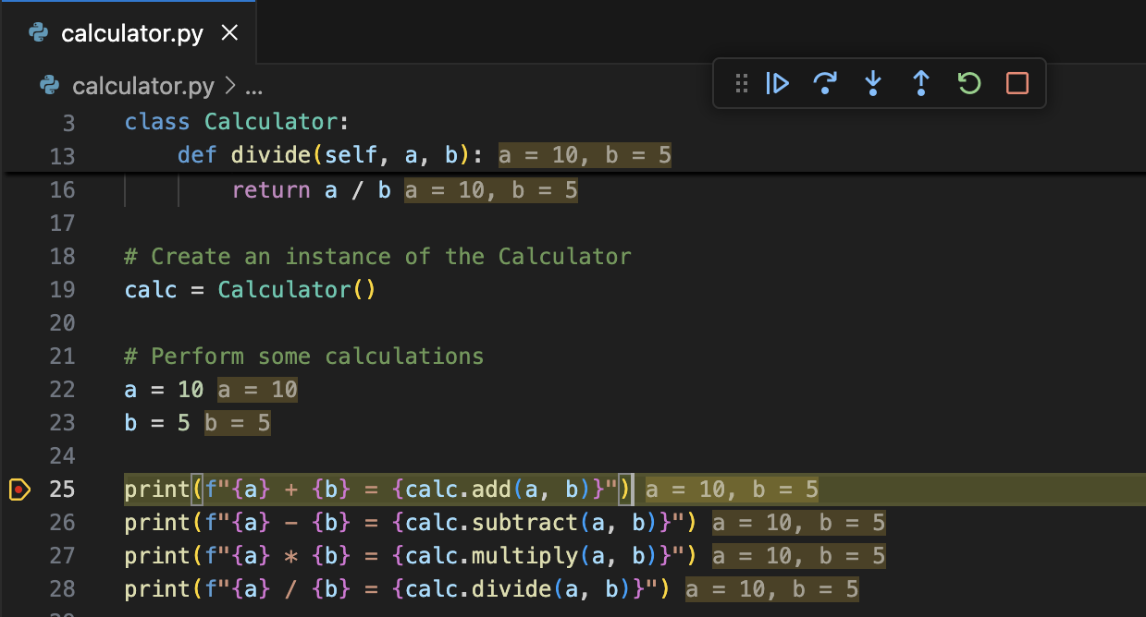Stop the debugger with the red square
1146x617 pixels.
1017,83
